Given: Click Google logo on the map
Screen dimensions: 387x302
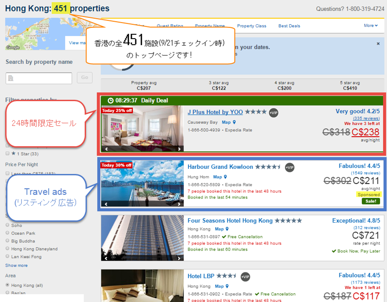Looking at the screenshot, I should click(x=13, y=47).
